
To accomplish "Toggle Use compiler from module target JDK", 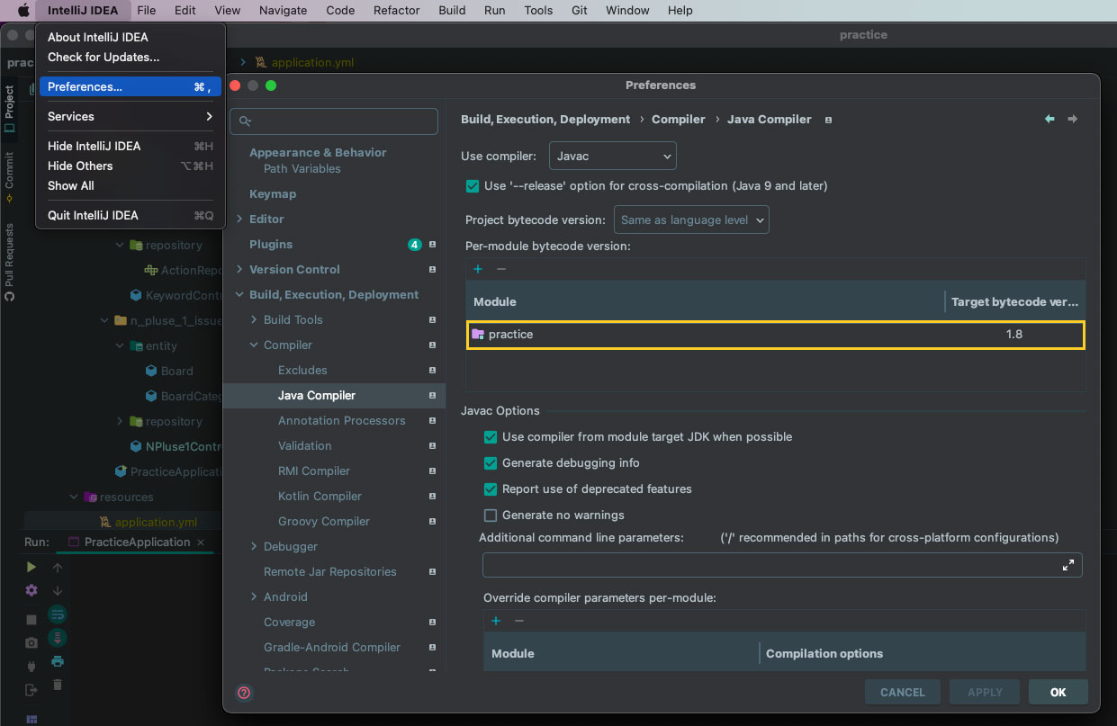I will pyautogui.click(x=491, y=437).
